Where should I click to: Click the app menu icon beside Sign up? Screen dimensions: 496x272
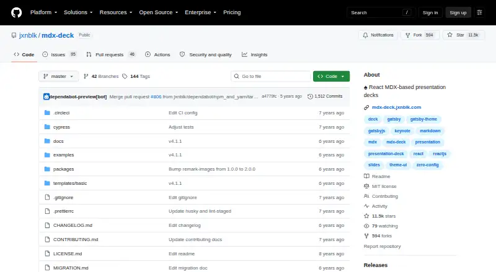click(x=479, y=12)
